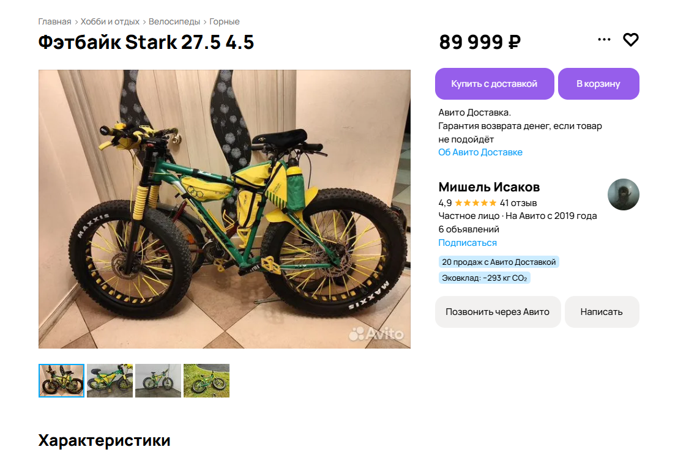697x455 pixels.
Task: Click the five-star seller rating
Action: (475, 203)
